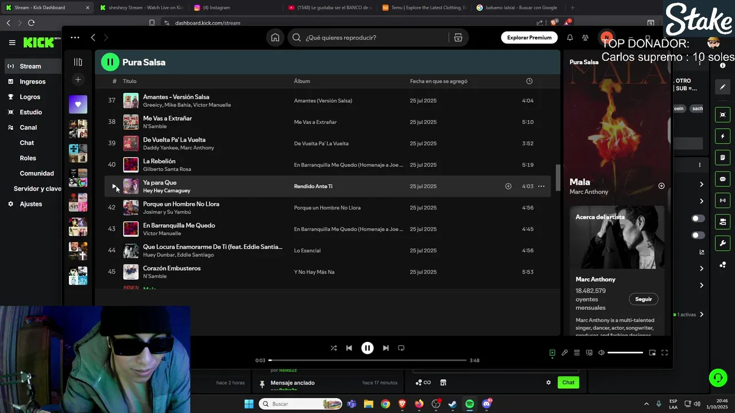
Task: Click the Kick edit pencil icon
Action: (722, 87)
